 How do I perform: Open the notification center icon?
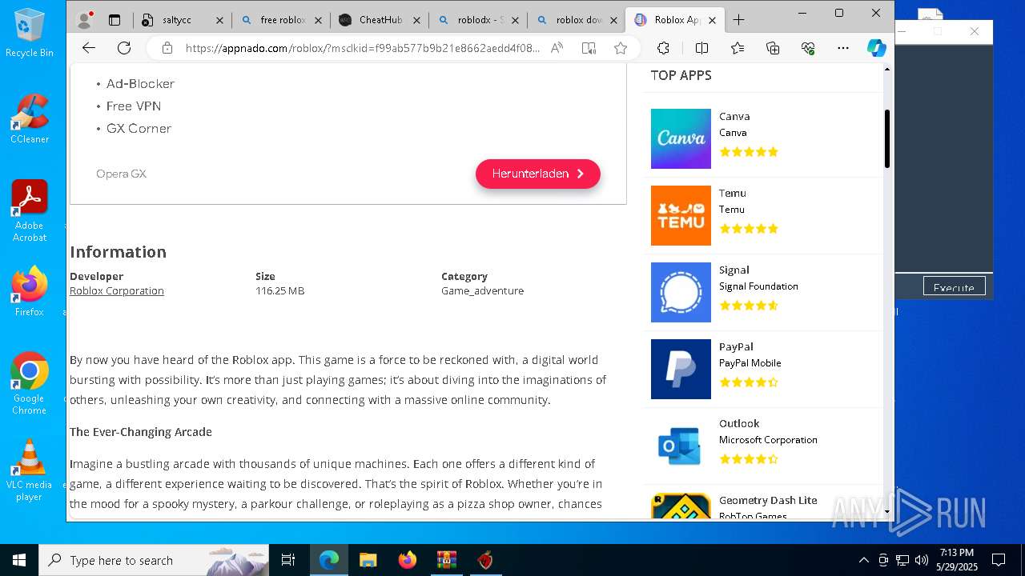click(999, 560)
